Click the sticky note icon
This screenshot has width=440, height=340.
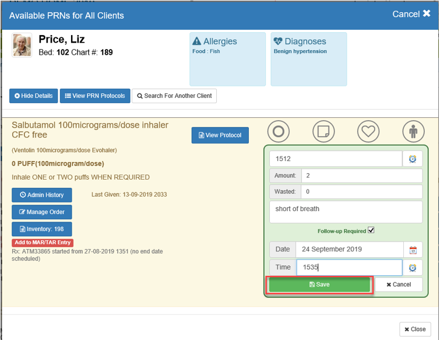pyautogui.click(x=323, y=132)
